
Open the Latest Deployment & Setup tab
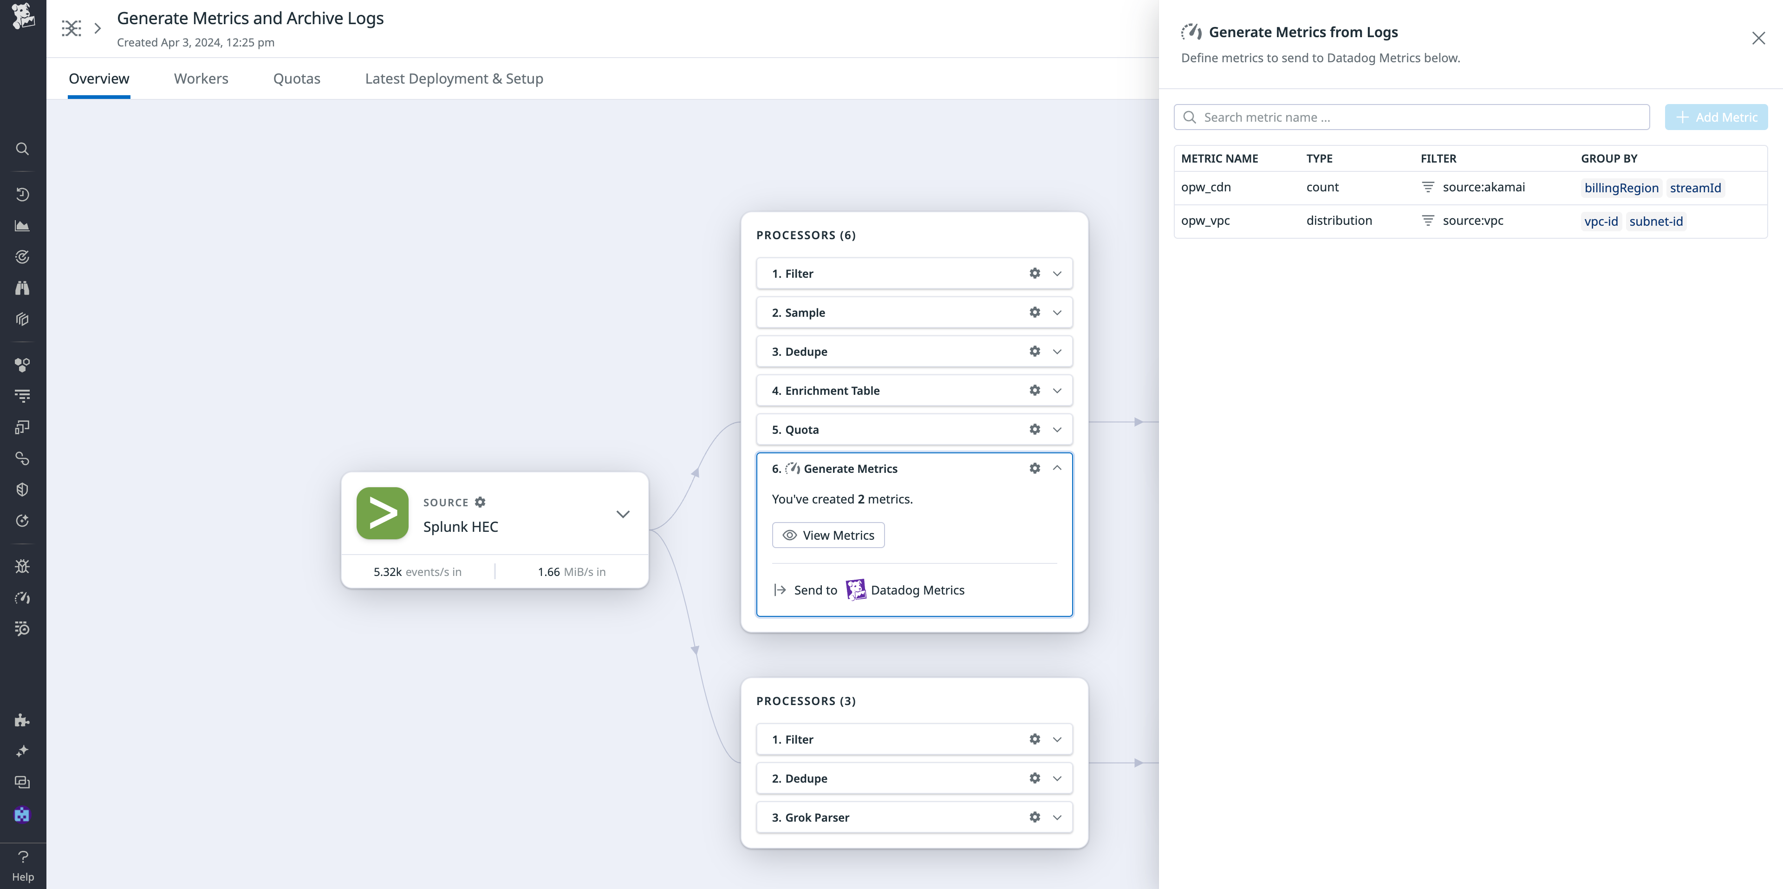coord(454,78)
